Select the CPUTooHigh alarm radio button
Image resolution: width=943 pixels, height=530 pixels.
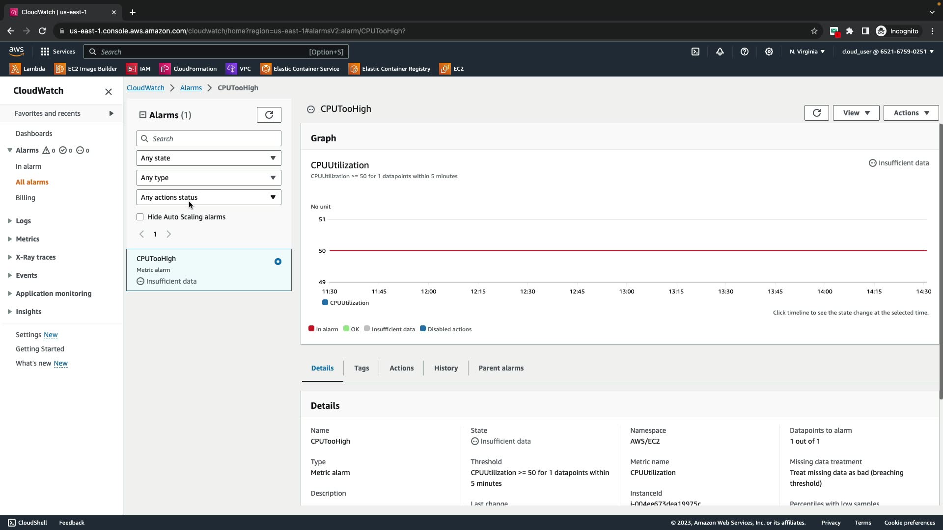pyautogui.click(x=278, y=262)
